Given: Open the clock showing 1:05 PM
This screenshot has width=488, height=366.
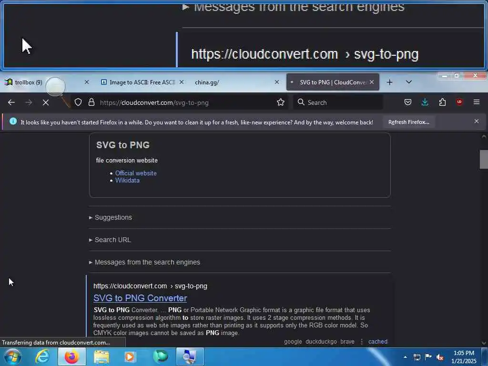Looking at the screenshot, I should [463, 357].
